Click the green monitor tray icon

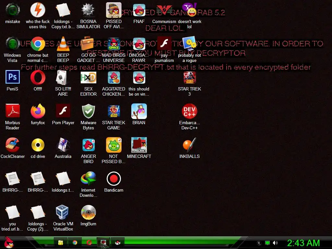point(267,243)
